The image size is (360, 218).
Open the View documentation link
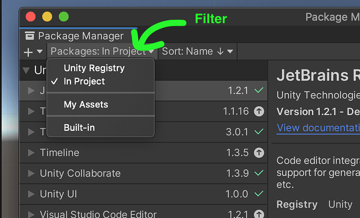click(x=318, y=128)
